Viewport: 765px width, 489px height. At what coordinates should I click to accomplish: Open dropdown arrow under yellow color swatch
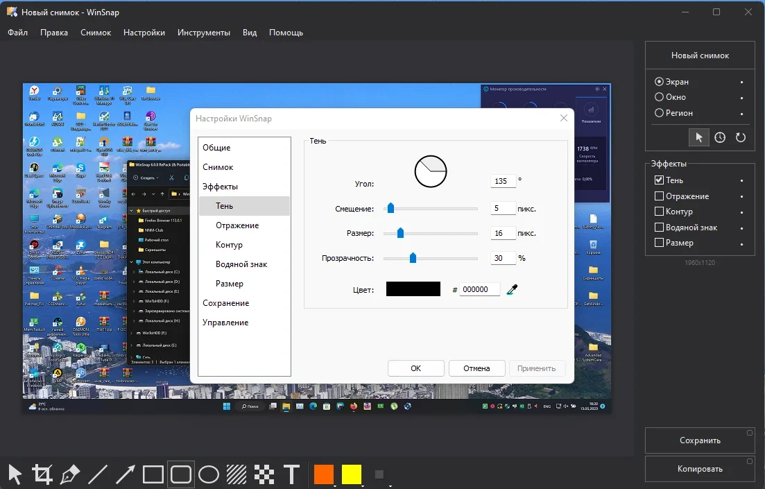tap(363, 486)
